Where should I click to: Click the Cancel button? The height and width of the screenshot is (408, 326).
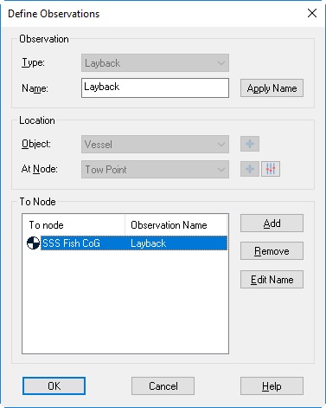[163, 385]
